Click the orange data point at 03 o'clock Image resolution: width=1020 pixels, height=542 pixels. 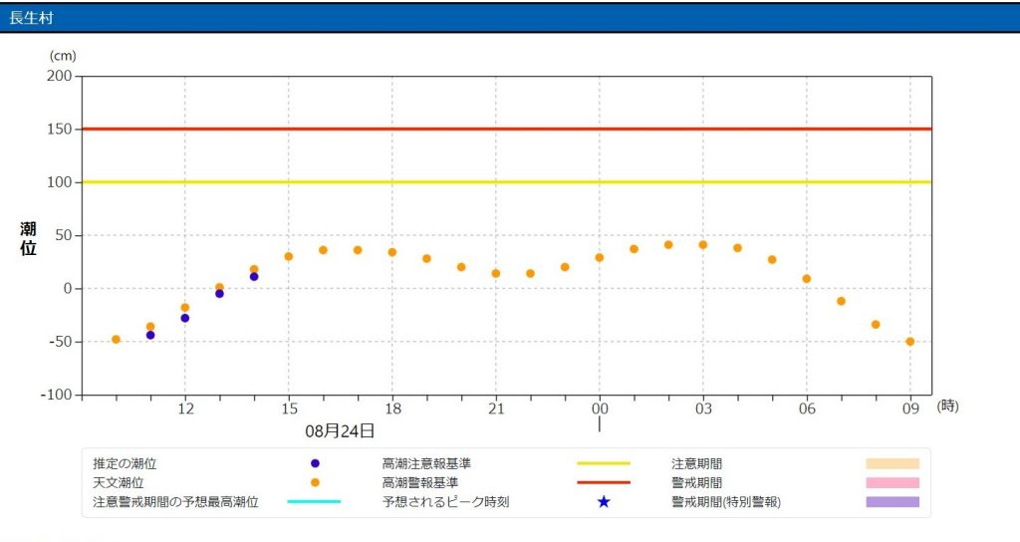(702, 245)
